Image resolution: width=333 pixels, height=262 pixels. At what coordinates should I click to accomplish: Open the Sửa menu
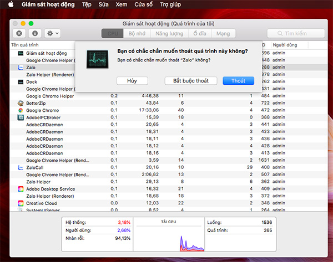click(103, 4)
